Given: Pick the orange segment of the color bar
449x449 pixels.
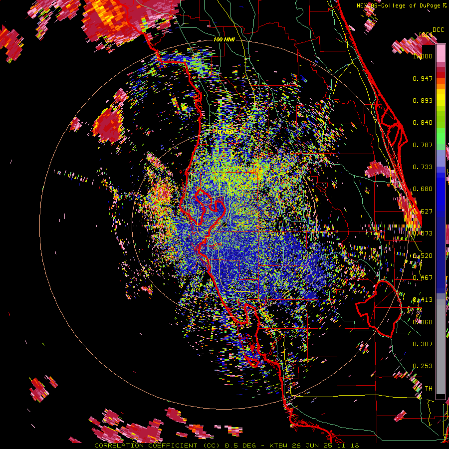Looking at the screenshot, I should pyautogui.click(x=441, y=84).
